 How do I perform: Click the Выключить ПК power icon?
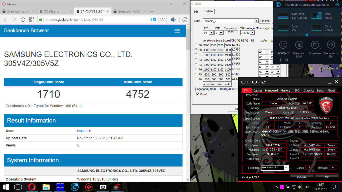click(331, 45)
